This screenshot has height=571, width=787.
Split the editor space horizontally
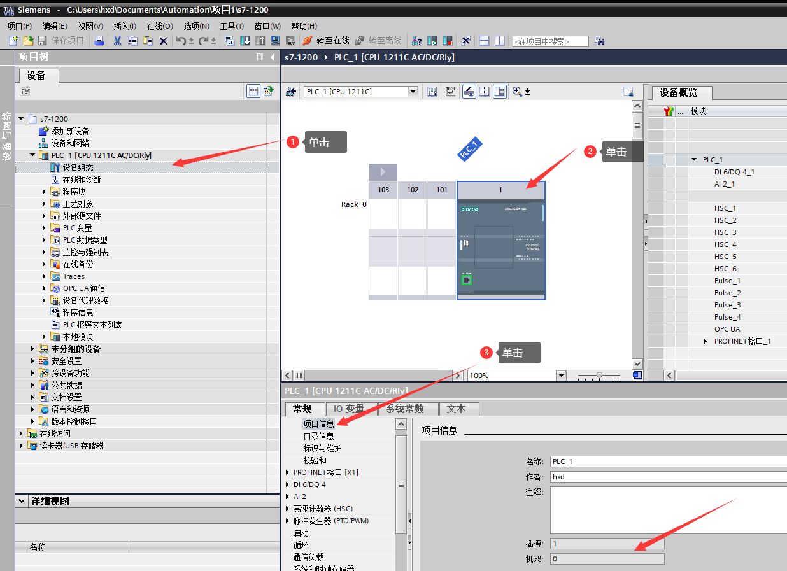click(485, 41)
